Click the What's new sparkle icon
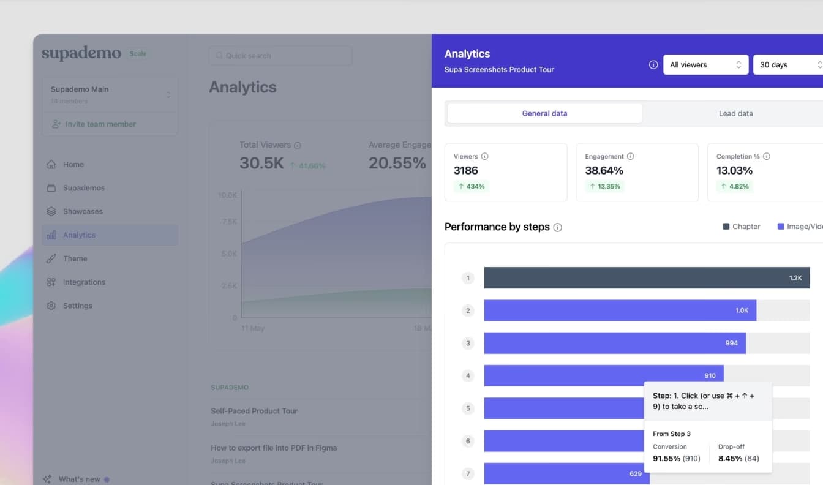This screenshot has height=485, width=823. click(x=47, y=479)
